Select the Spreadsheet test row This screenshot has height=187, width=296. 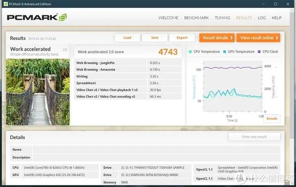(128, 83)
